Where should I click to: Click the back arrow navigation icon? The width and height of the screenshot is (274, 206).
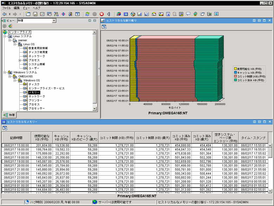(5, 14)
